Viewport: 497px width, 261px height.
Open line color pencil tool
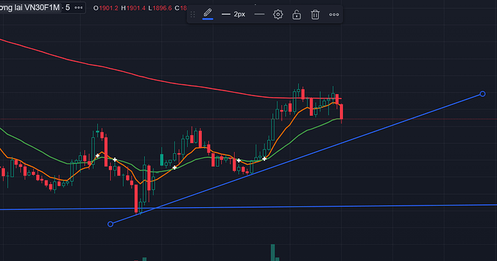207,14
